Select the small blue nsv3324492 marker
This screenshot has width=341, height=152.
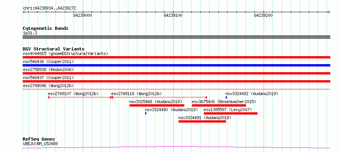pyautogui.click(x=226, y=97)
